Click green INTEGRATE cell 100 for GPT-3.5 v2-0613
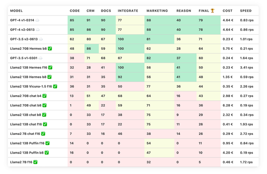267x174 pixels. [130, 39]
